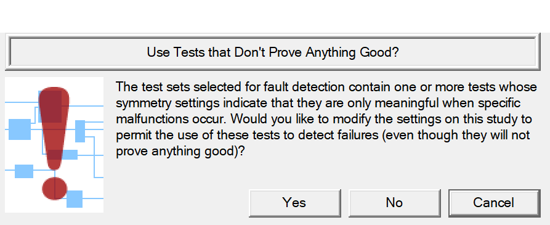550x225 pixels.
Task: Click the tall blue block right of the exclamation
Action: (x=80, y=131)
